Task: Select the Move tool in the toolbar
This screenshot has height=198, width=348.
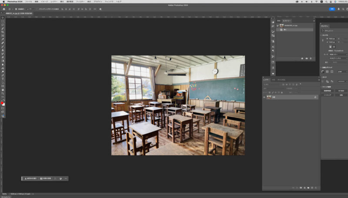Action: (3, 18)
